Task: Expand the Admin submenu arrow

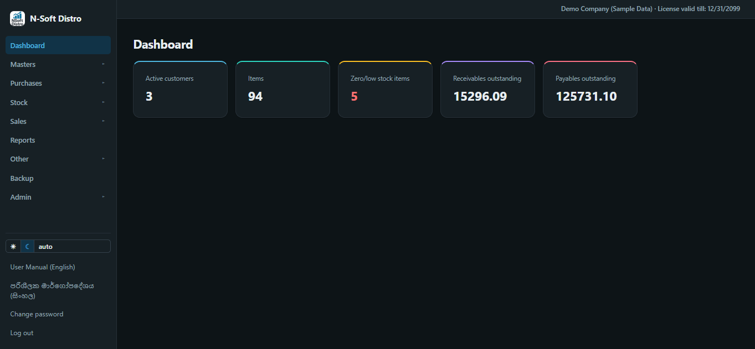Action: click(x=103, y=197)
